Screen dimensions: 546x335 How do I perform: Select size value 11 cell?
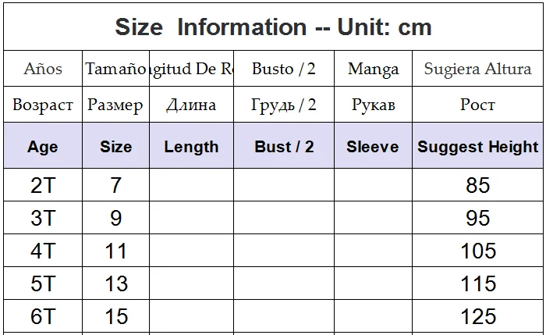116,251
